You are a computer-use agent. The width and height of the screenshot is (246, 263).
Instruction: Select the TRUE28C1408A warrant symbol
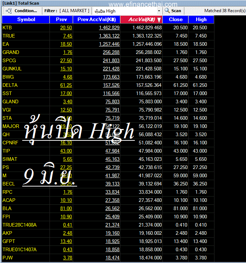(19, 225)
